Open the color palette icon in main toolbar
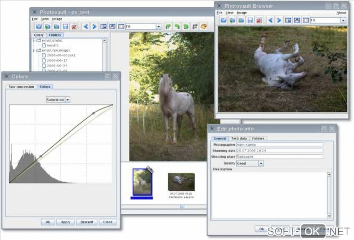The height and width of the screenshot is (240, 354). tap(204, 27)
